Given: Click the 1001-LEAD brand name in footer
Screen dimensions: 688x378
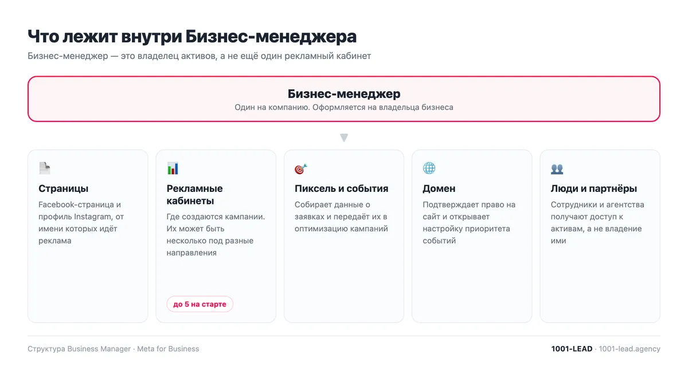Looking at the screenshot, I should click(572, 349).
